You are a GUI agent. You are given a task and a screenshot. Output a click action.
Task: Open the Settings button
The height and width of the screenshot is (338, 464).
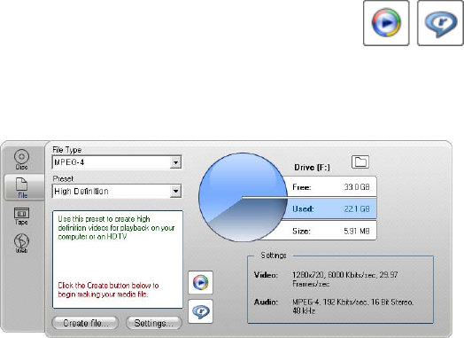(154, 323)
